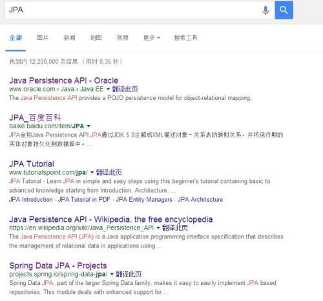The image size is (323, 301).
Task: Click the baike.baidu.com/item/JPA URL text
Action: (47, 126)
